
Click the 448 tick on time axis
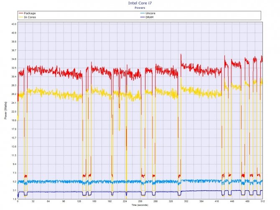(232, 201)
